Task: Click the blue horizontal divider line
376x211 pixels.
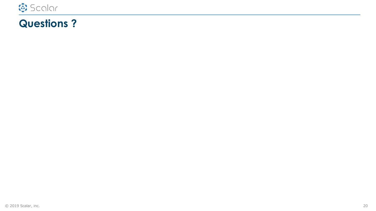Action: pyautogui.click(x=190, y=15)
